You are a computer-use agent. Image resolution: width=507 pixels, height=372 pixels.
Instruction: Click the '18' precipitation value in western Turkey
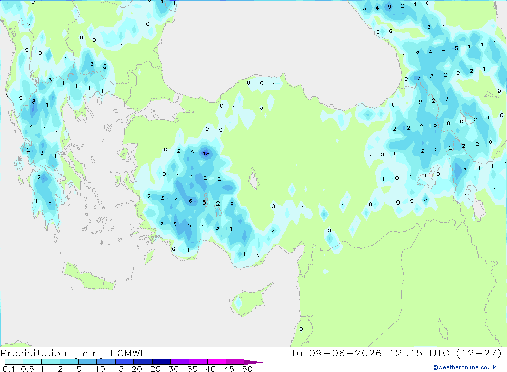(206, 153)
